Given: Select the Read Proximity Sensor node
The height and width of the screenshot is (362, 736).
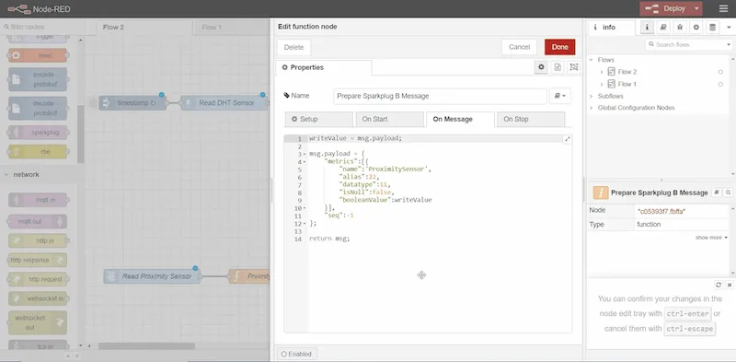Looking at the screenshot, I should click(x=152, y=276).
